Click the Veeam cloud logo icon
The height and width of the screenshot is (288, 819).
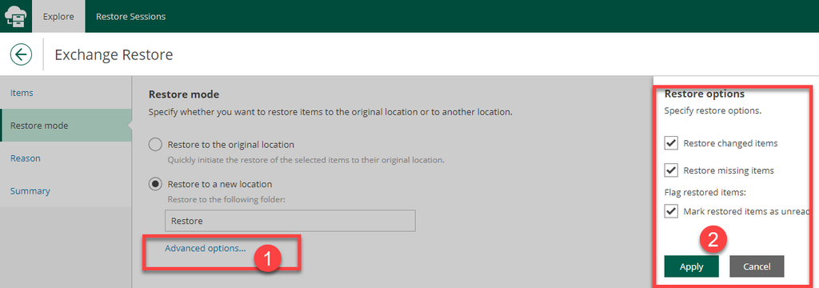point(16,16)
